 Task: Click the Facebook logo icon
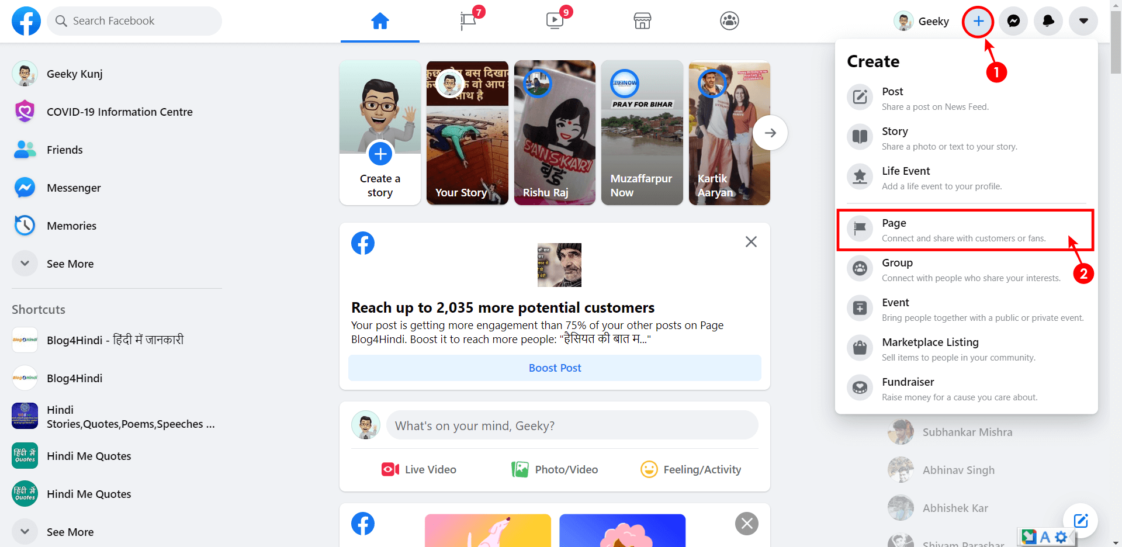click(26, 21)
